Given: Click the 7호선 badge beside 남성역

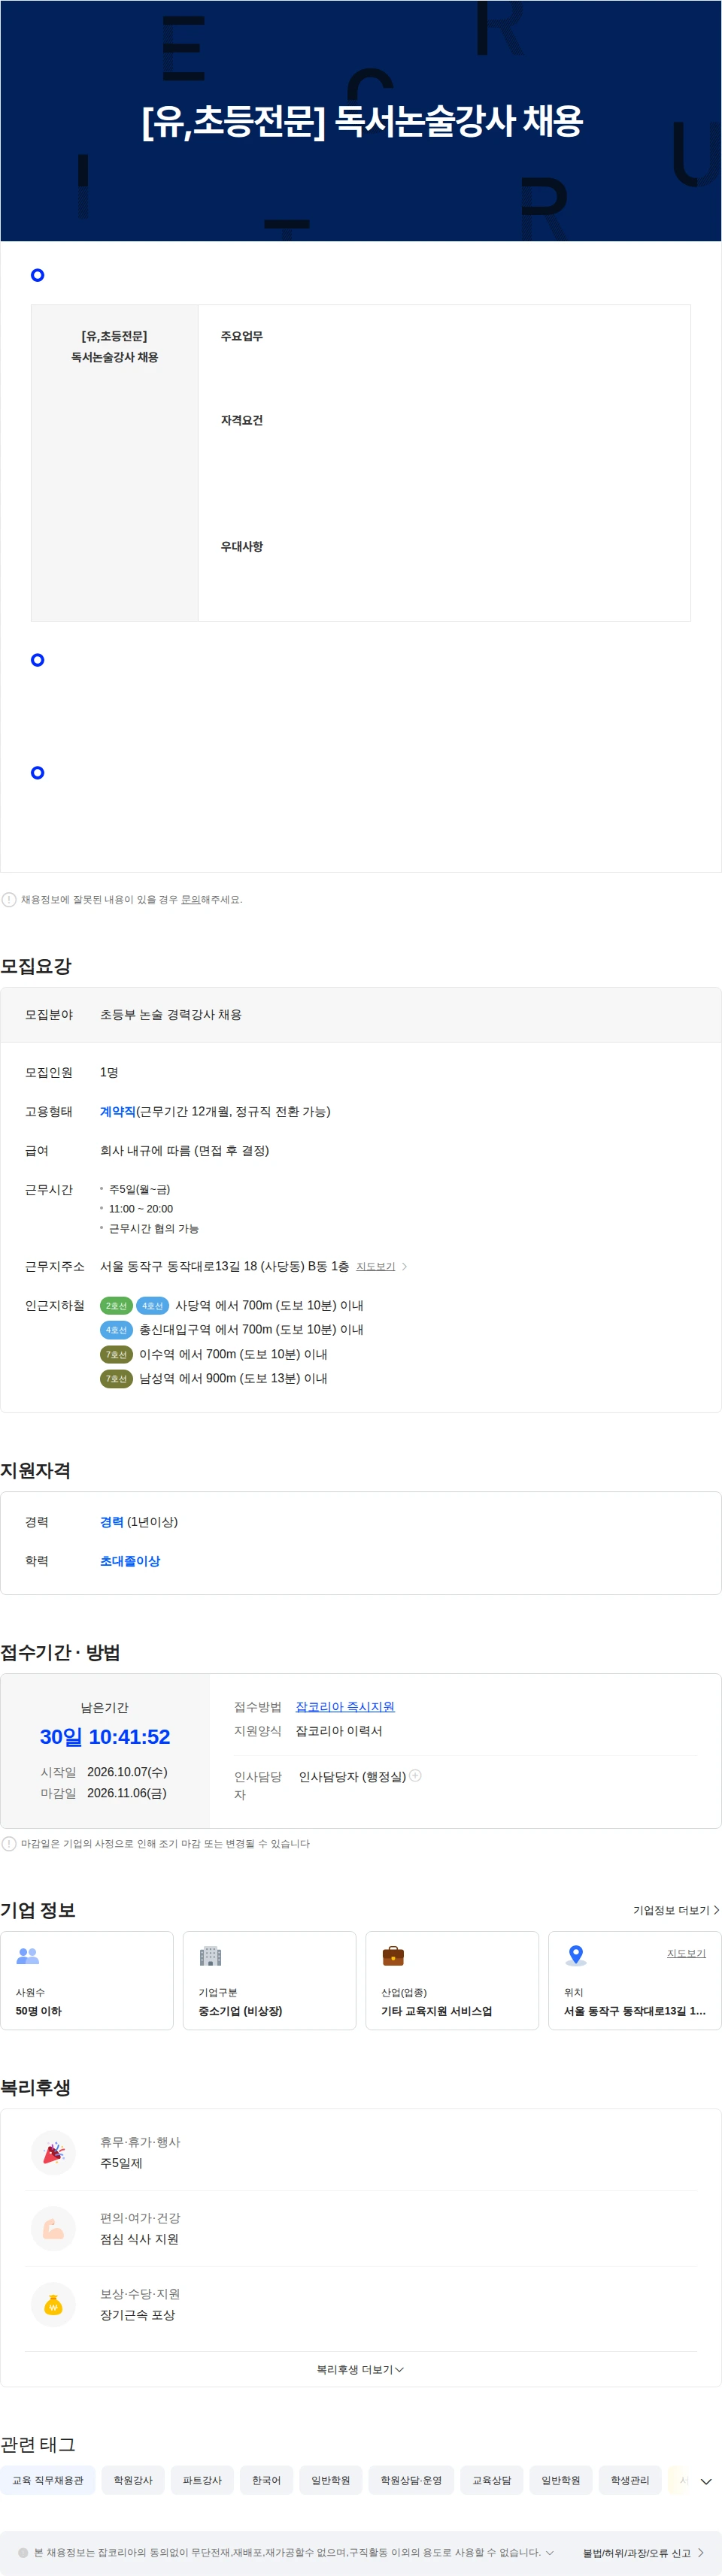Looking at the screenshot, I should pos(116,1378).
